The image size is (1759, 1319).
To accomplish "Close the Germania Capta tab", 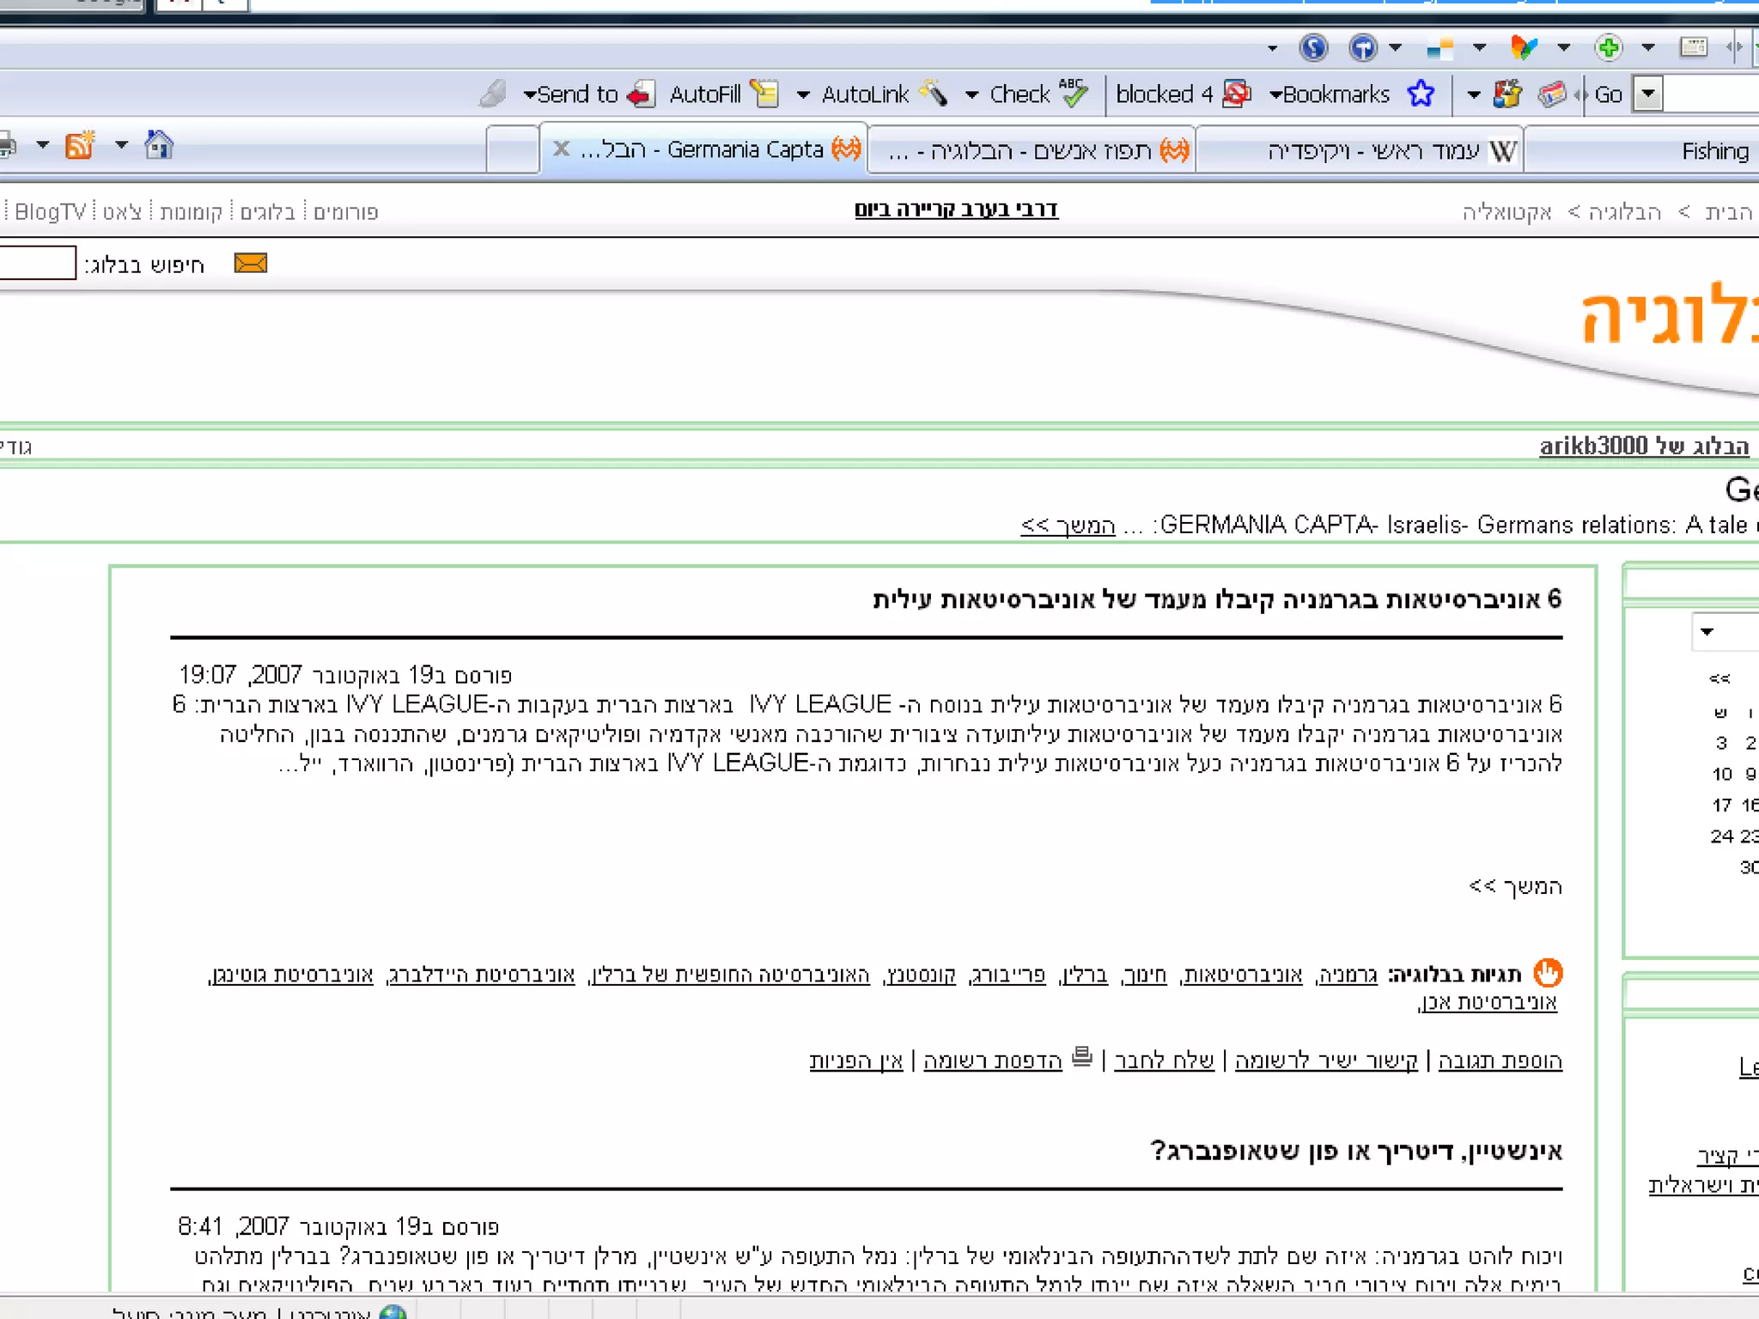I will pyautogui.click(x=562, y=149).
